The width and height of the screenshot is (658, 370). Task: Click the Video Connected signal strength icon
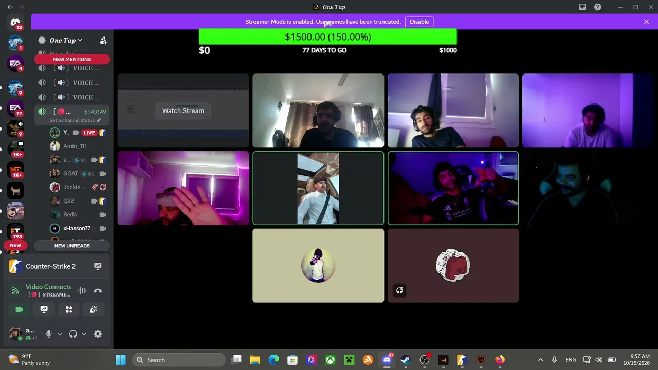click(15, 291)
